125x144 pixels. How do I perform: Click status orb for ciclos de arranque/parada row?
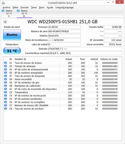click(5, 69)
